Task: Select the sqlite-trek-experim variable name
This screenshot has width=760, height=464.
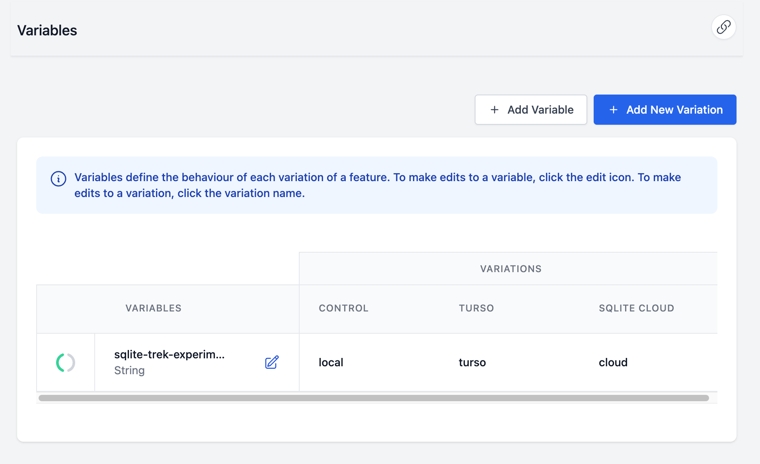Action: pos(170,354)
